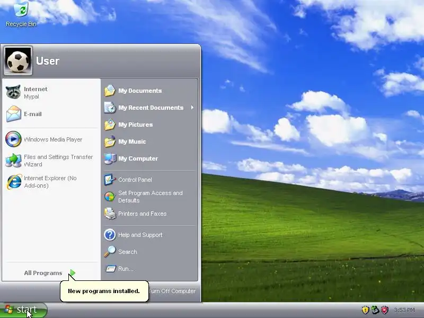Select the My Recent Documents label
This screenshot has width=424, height=318.
coord(151,108)
